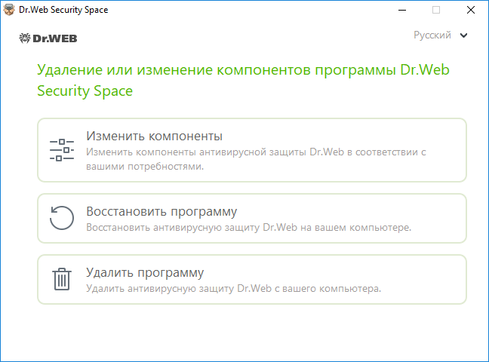Click the green heading 'Удаление или изменение компонентов'
489x362 pixels.
click(174, 70)
